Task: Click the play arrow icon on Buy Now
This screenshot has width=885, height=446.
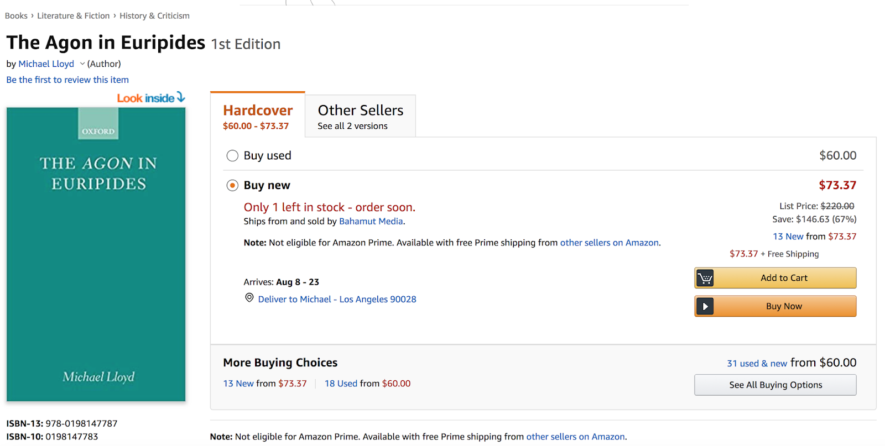Action: (x=705, y=306)
